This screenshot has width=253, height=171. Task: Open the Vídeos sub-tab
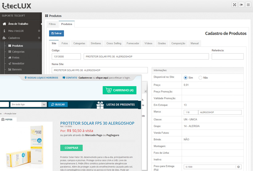tap(148, 43)
